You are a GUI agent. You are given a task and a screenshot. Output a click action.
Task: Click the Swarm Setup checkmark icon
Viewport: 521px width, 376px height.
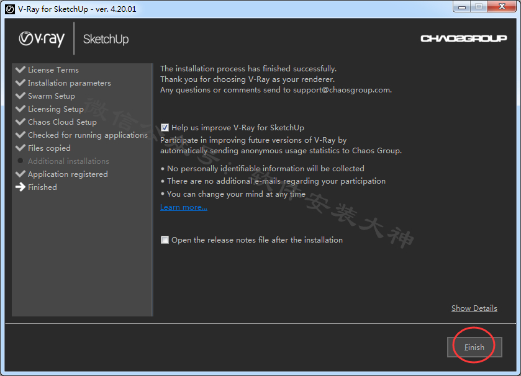pyautogui.click(x=20, y=96)
